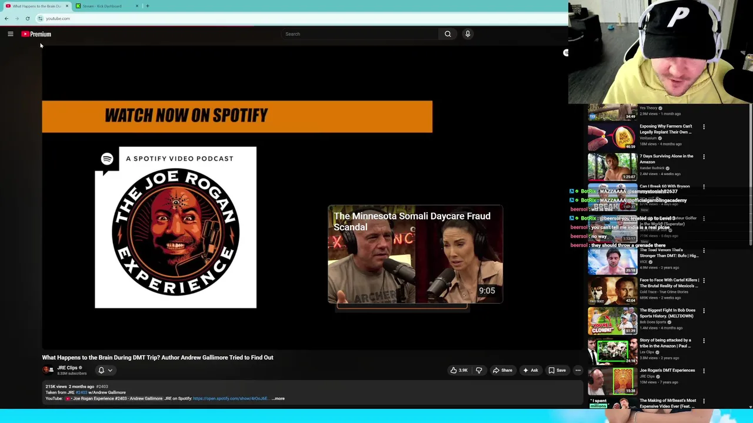Close the YouTube browser tab
This screenshot has width=753, height=423.
(66, 6)
